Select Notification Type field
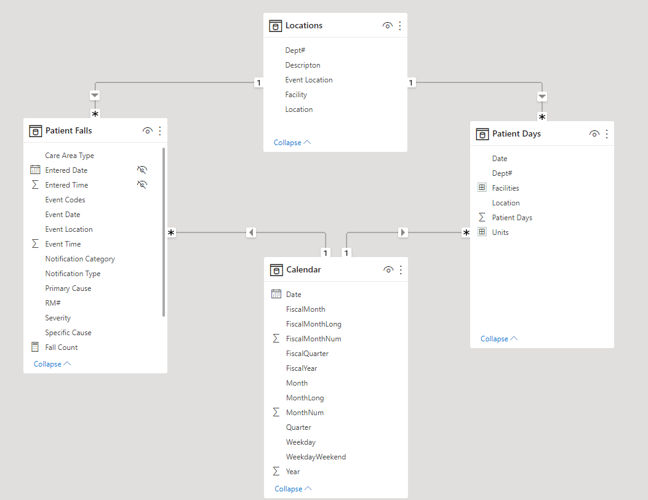This screenshot has width=648, height=500. [x=73, y=273]
